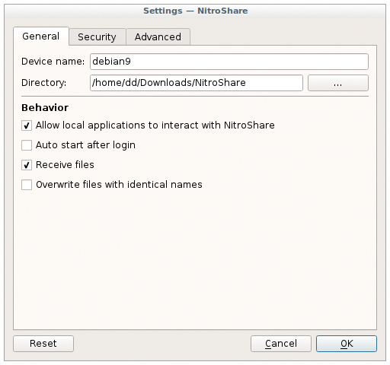This screenshot has width=390, height=365.
Task: Click the Directory label
Action: click(43, 83)
